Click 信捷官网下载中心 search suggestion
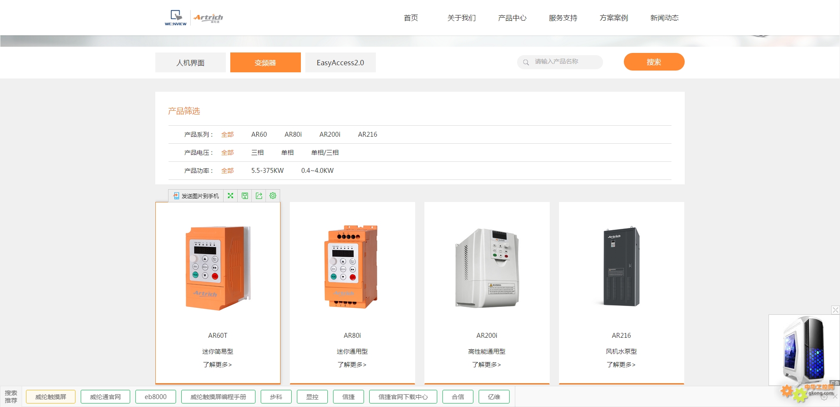The width and height of the screenshot is (840, 407). coord(403,397)
